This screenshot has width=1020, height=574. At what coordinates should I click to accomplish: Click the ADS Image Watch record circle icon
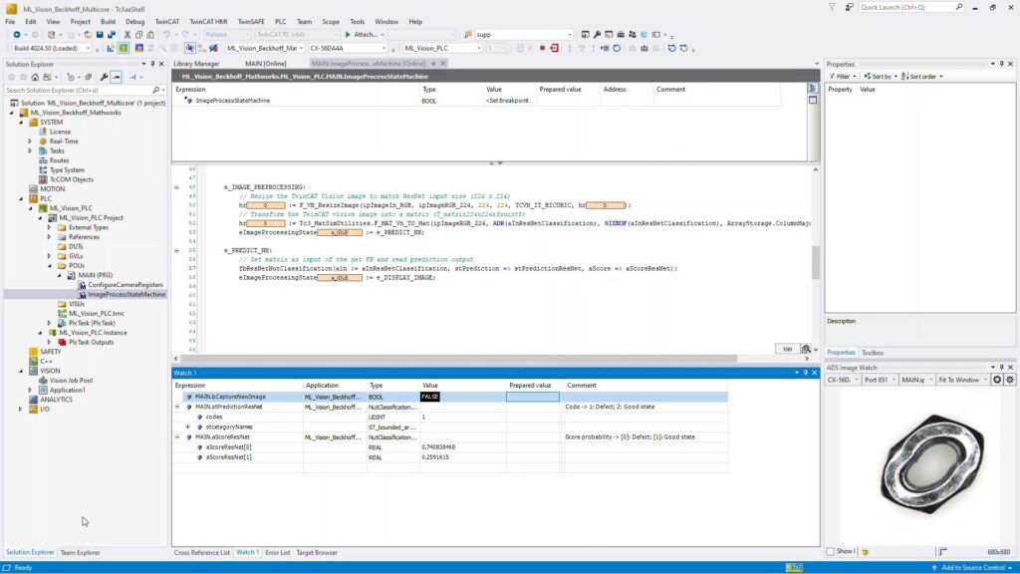997,380
